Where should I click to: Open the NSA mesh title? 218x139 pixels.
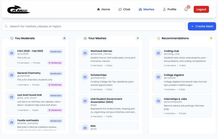click(93, 126)
